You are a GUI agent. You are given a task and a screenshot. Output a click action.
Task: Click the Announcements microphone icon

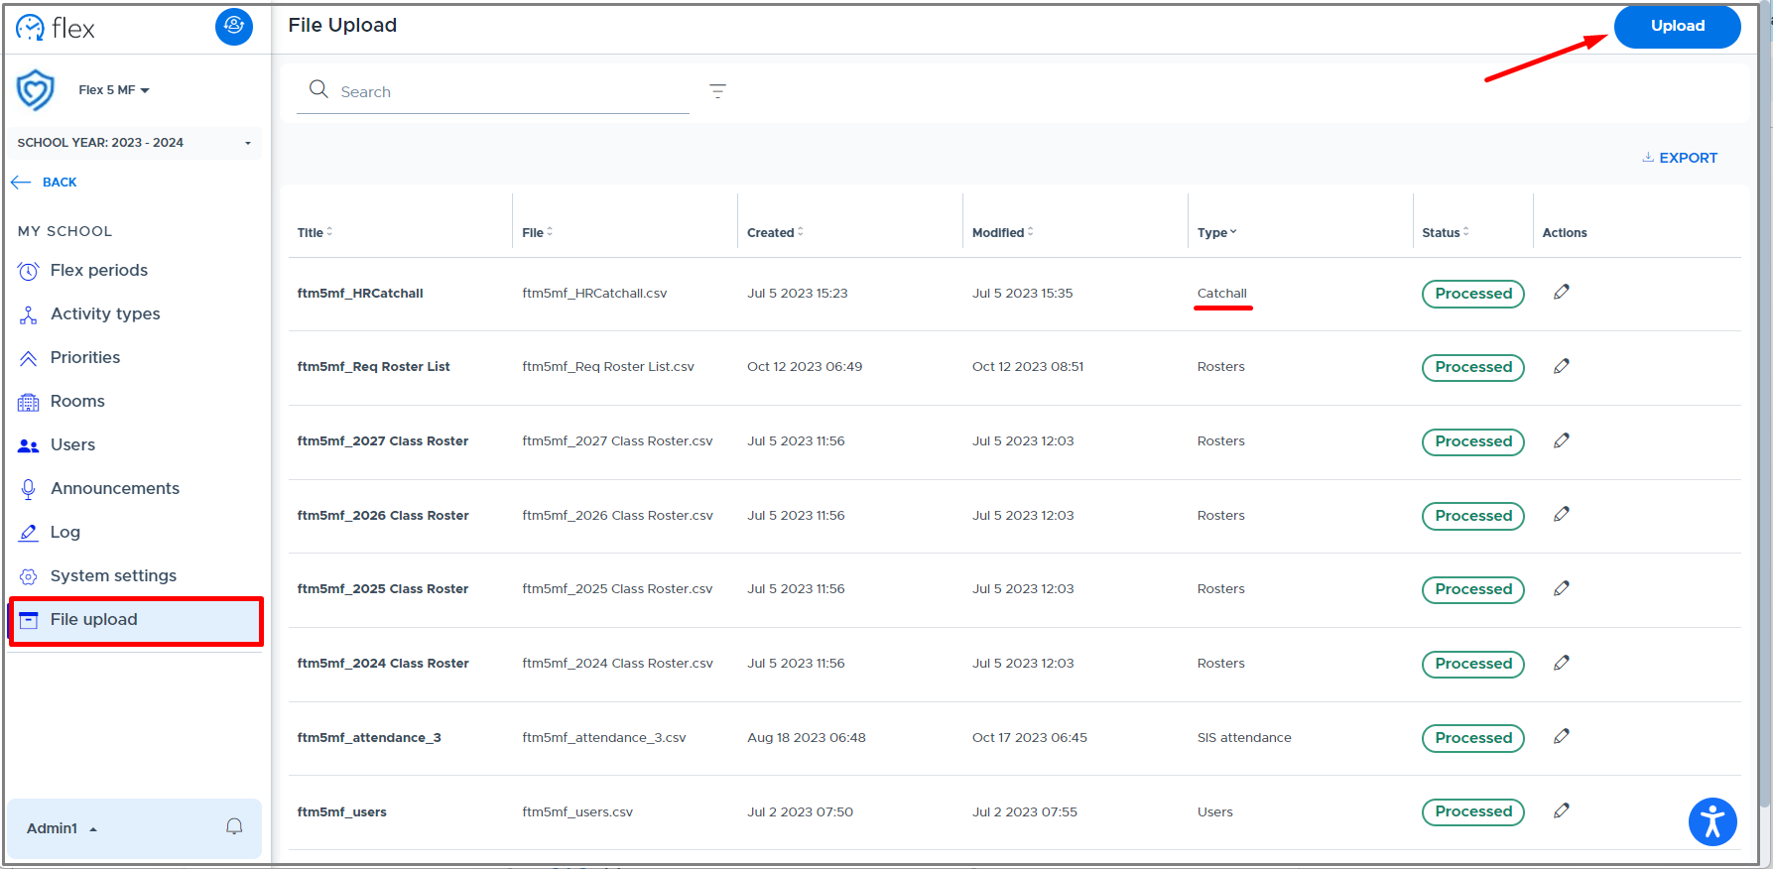[x=29, y=489]
